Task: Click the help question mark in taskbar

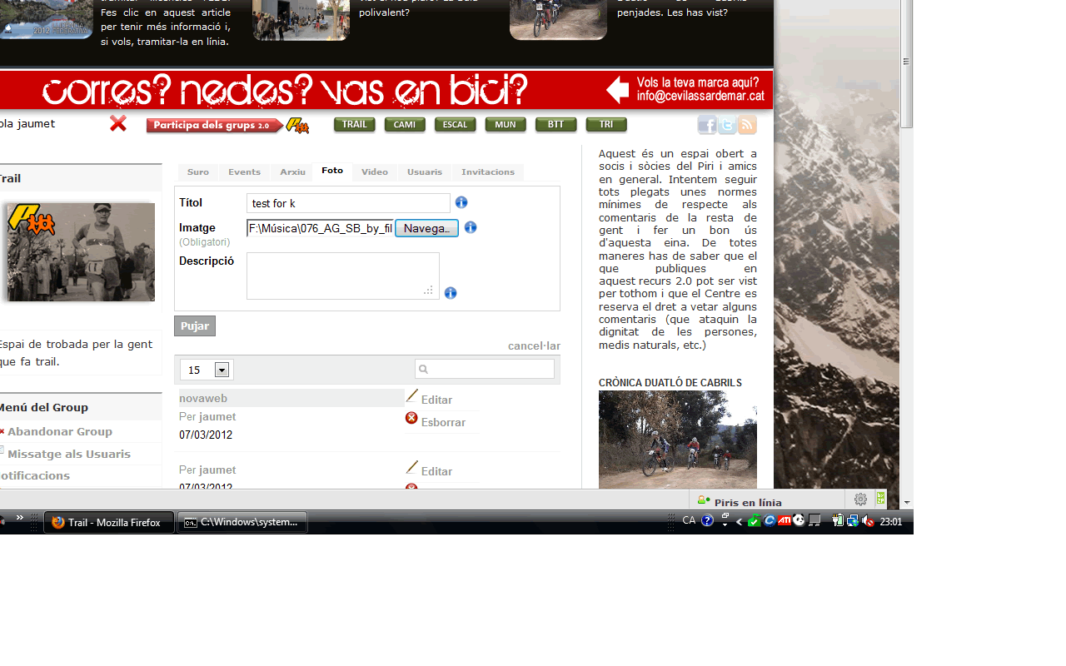Action: (707, 520)
